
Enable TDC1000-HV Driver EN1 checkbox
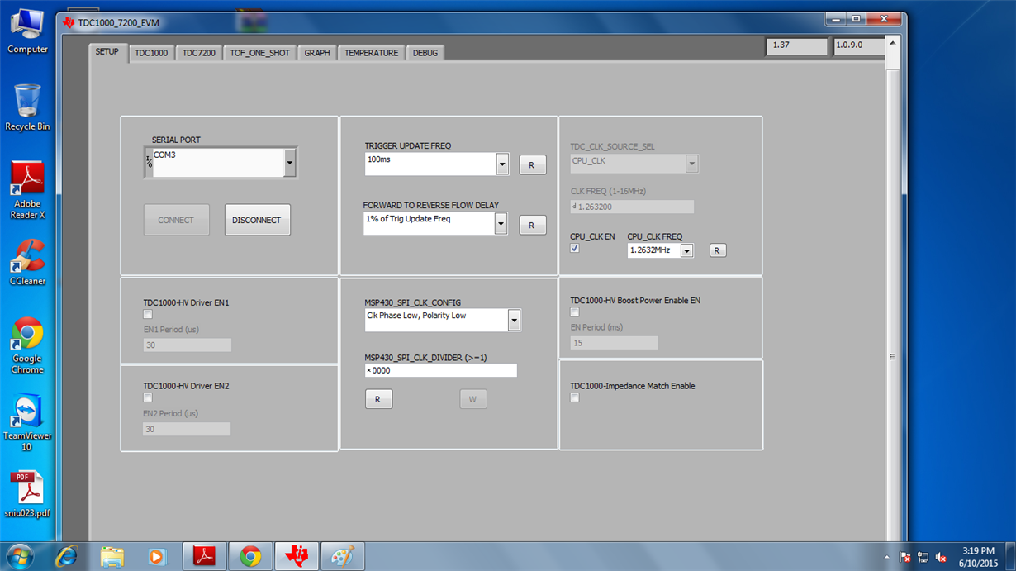click(x=148, y=314)
